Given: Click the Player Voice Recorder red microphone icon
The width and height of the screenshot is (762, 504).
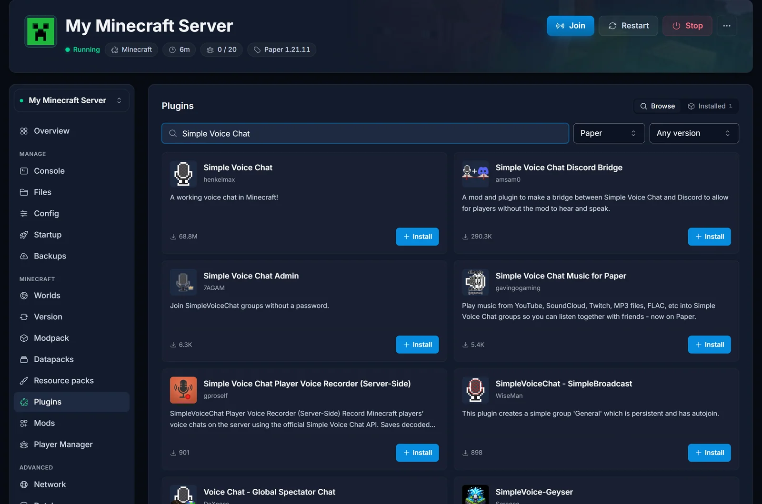Looking at the screenshot, I should coord(183,390).
